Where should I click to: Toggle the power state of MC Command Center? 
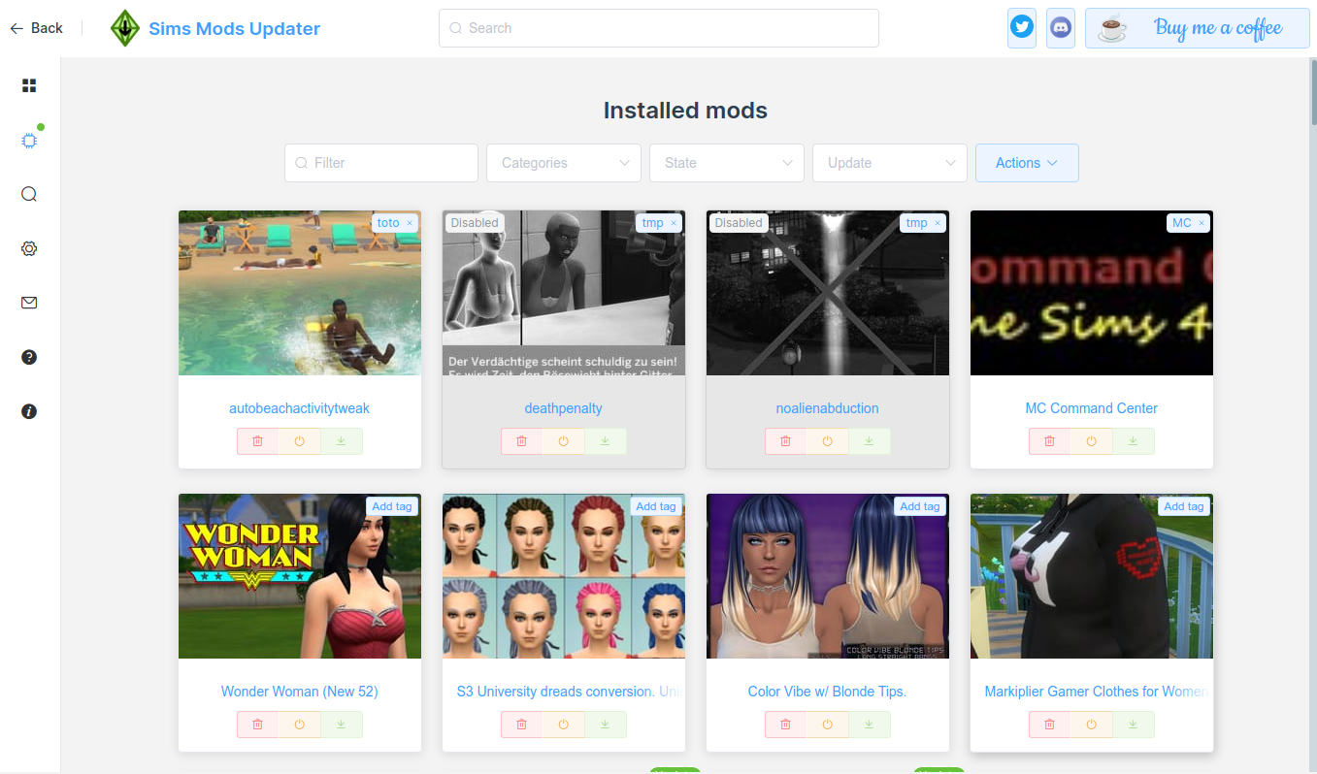[1092, 441]
